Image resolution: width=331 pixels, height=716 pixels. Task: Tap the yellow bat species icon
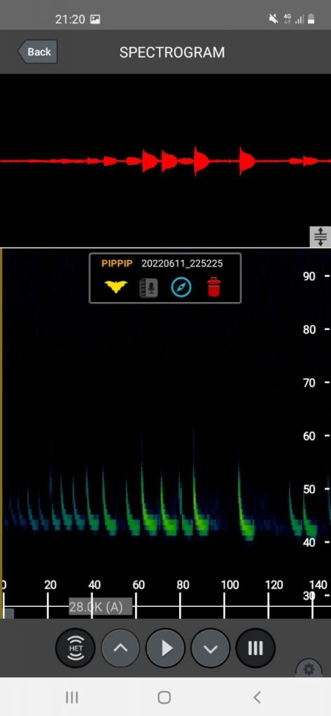coord(115,287)
